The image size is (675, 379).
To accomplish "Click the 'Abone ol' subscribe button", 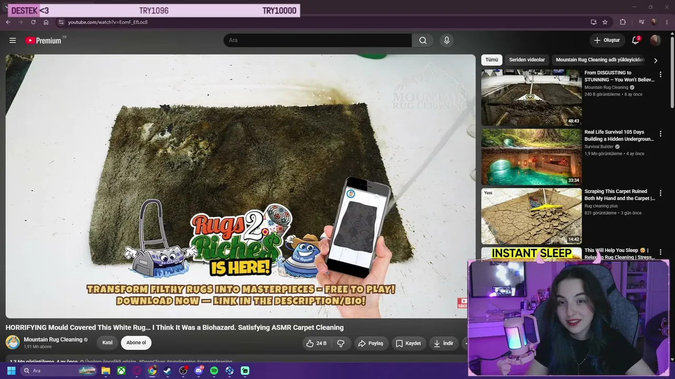I will pyautogui.click(x=136, y=343).
